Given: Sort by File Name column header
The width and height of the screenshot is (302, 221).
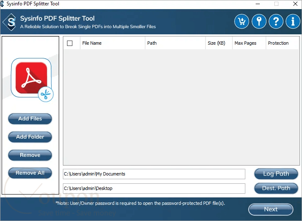Looking at the screenshot, I should pyautogui.click(x=113, y=43).
